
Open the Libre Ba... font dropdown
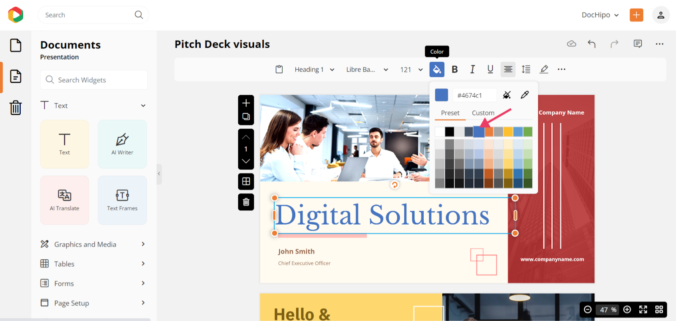[367, 69]
